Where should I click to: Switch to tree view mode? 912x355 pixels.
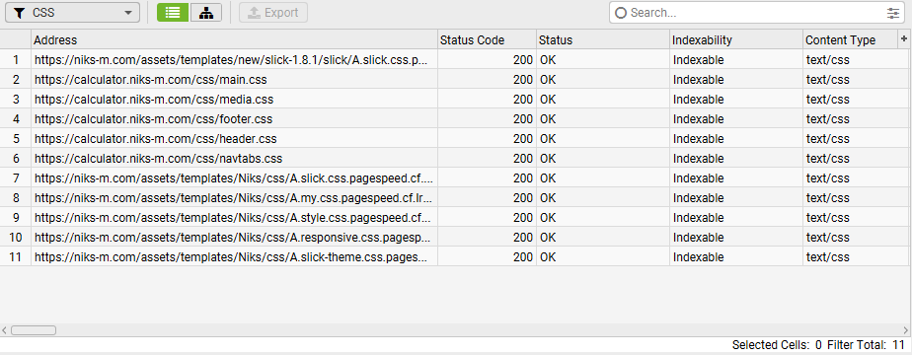click(x=206, y=13)
